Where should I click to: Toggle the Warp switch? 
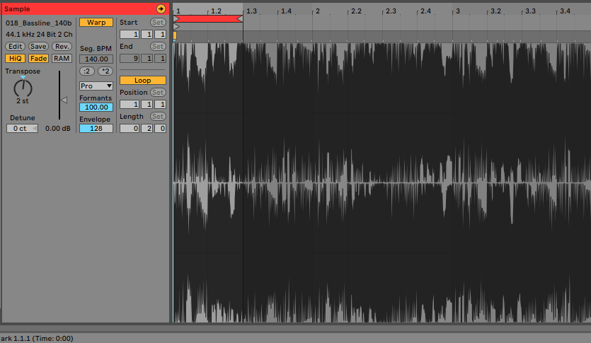pyautogui.click(x=96, y=23)
